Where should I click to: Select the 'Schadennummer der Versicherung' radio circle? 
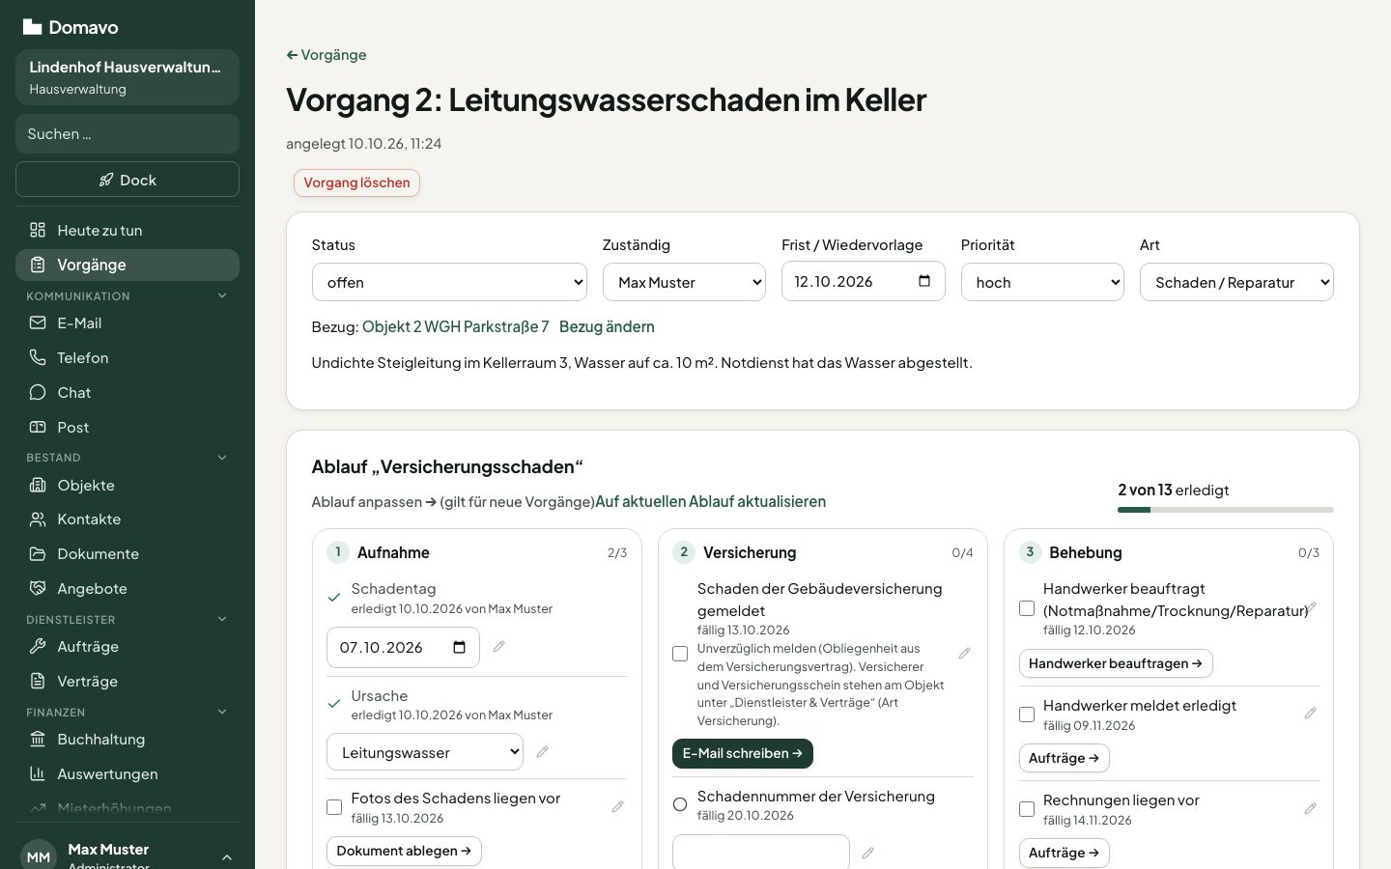[680, 804]
